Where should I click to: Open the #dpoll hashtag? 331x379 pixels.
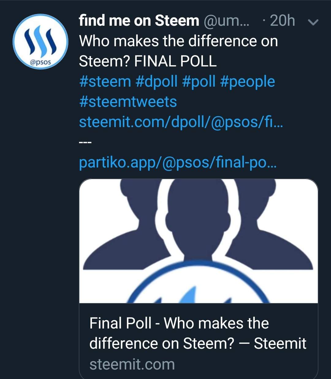click(156, 82)
